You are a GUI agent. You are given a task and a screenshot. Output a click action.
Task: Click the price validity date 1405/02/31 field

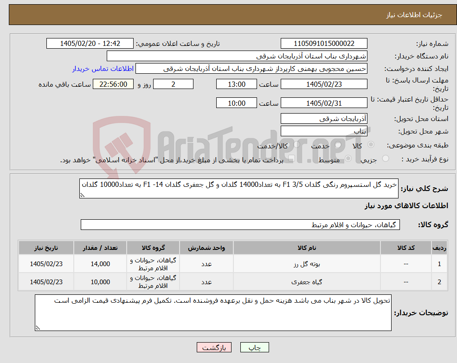click(324, 103)
